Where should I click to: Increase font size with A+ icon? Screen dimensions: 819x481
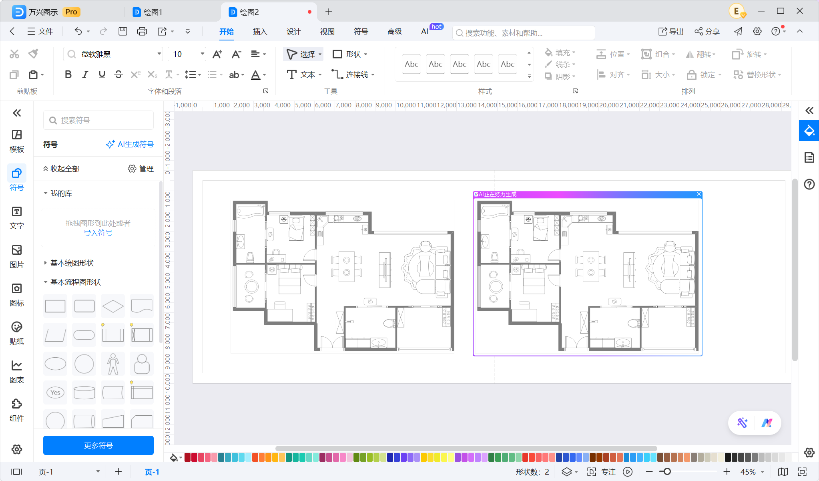[x=217, y=54]
